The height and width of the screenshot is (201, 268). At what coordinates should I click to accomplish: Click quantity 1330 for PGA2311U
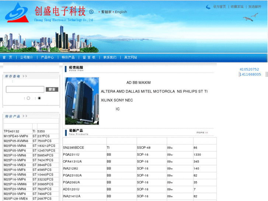[197, 155]
